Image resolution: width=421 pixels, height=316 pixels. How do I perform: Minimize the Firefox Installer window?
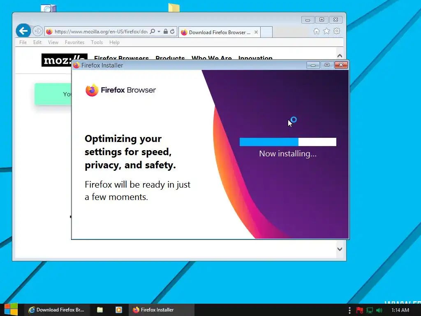[313, 65]
